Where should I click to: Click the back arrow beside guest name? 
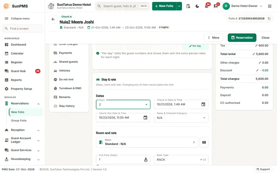tap(53, 19)
